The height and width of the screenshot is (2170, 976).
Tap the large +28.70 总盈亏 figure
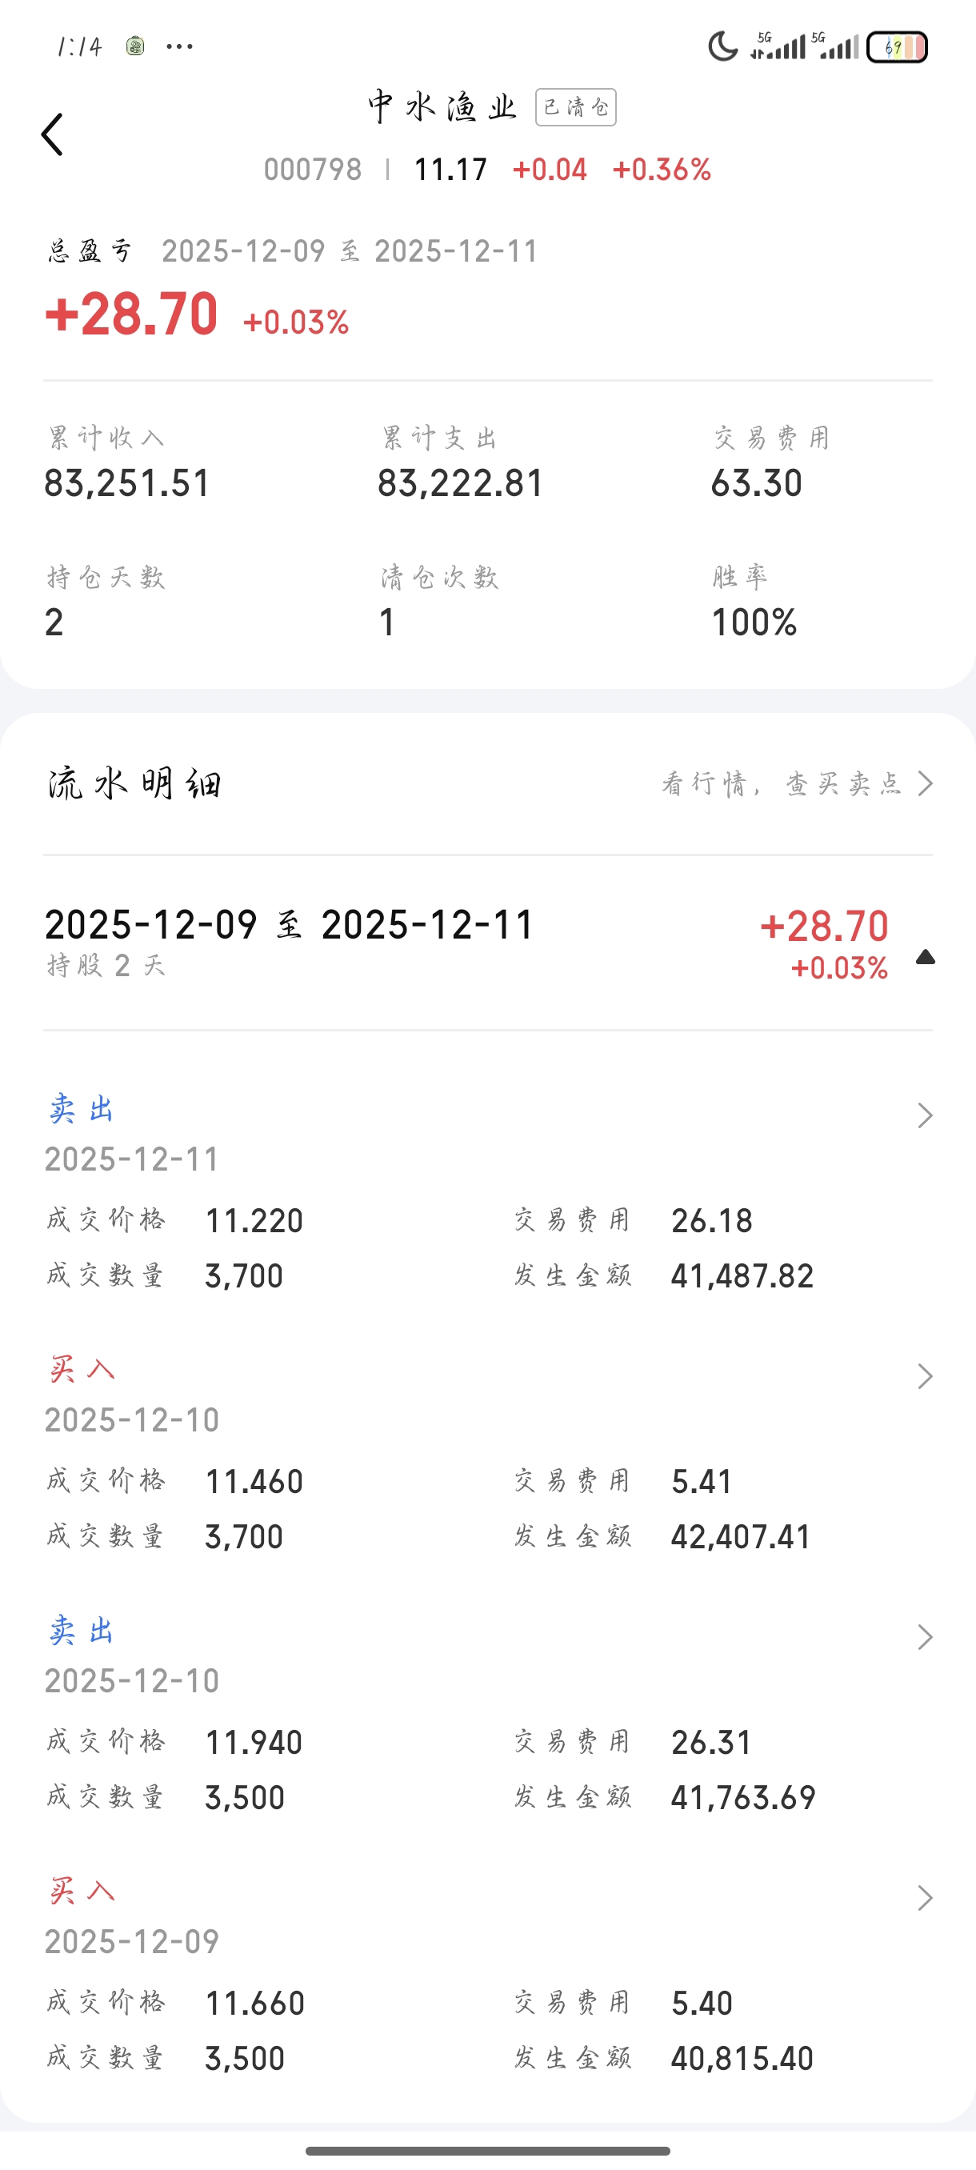point(132,314)
